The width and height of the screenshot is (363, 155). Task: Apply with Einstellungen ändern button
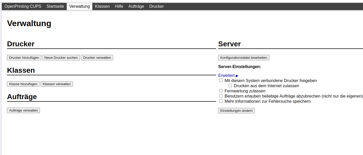(x=236, y=111)
